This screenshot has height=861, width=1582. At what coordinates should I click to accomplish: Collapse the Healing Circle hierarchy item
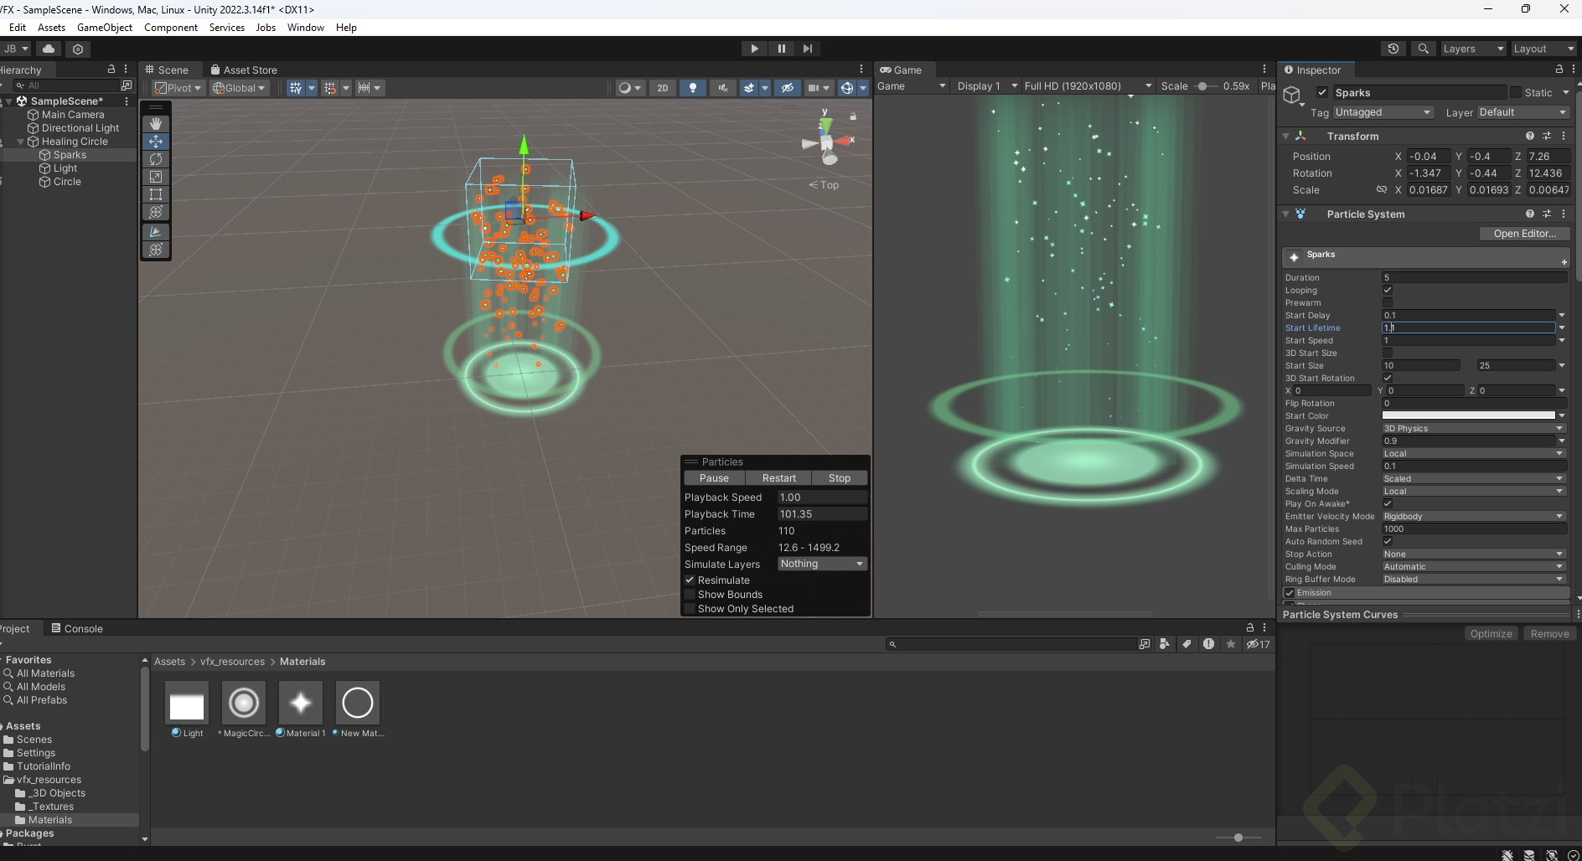(x=21, y=142)
